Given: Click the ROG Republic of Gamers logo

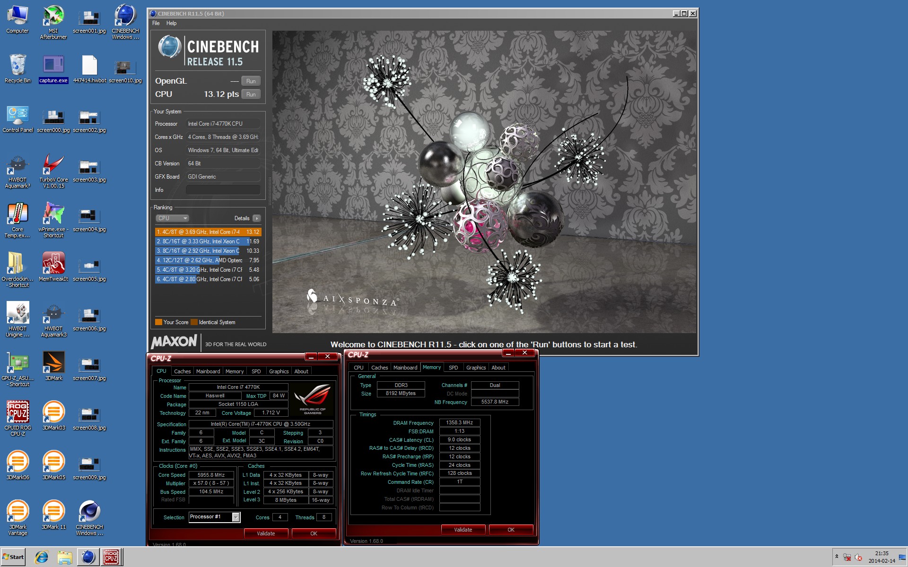Looking at the screenshot, I should click(312, 398).
